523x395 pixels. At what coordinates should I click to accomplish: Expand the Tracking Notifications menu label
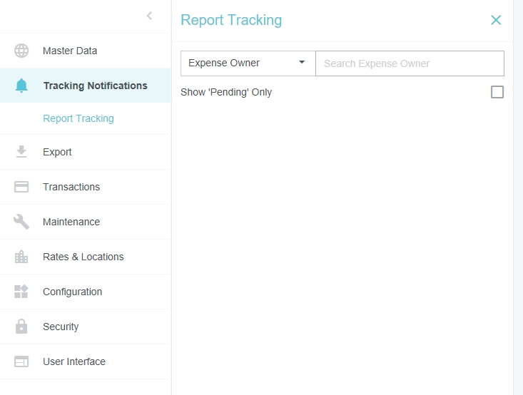point(95,86)
